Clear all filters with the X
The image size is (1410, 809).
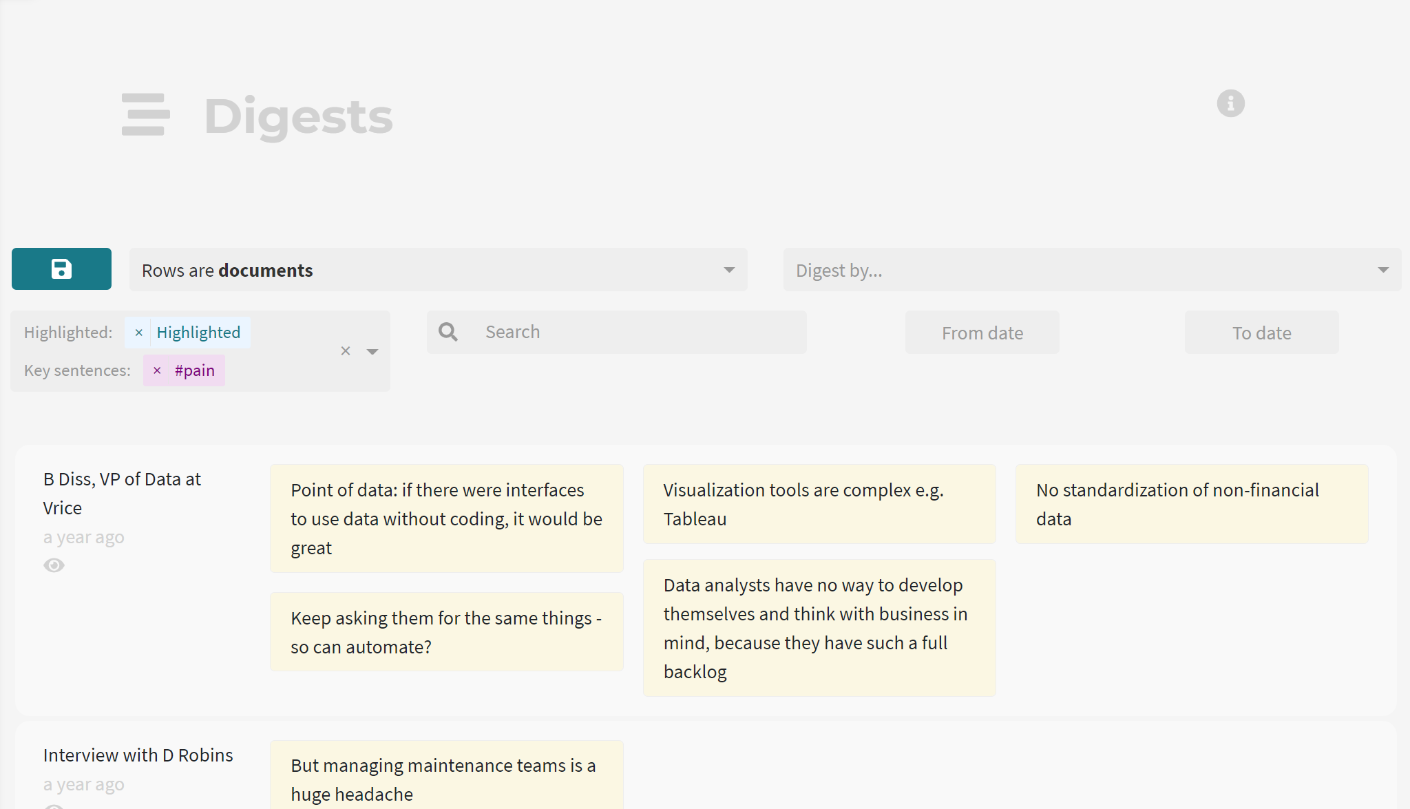click(346, 351)
